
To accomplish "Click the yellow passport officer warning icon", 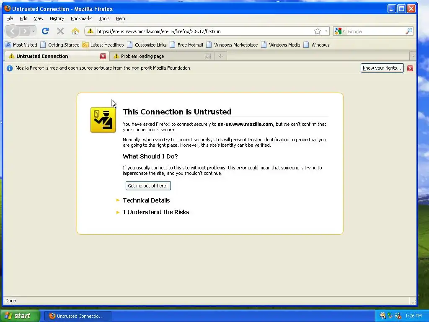I will (103, 120).
